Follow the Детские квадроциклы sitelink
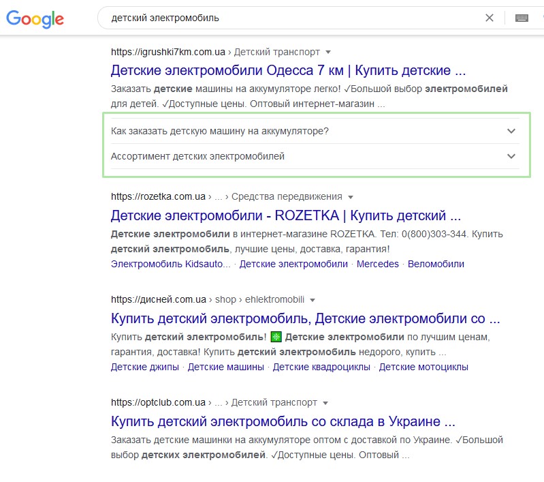544x482 pixels. point(321,367)
